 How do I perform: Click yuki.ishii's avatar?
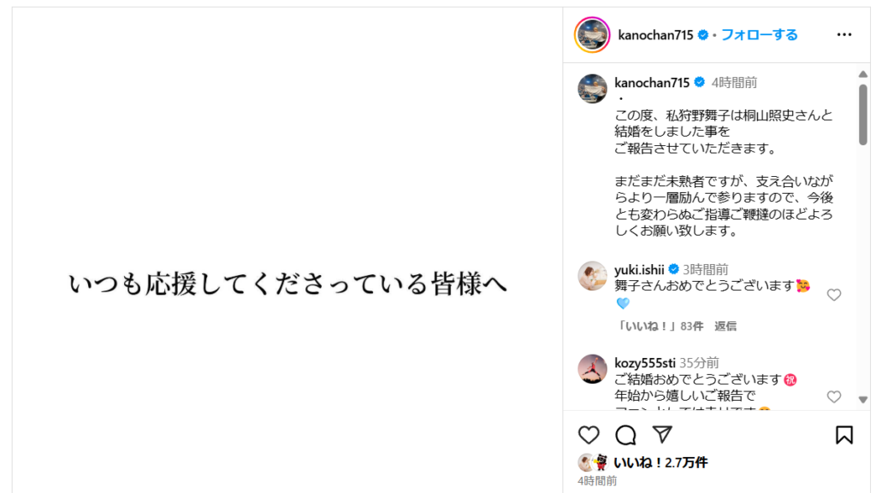(593, 276)
